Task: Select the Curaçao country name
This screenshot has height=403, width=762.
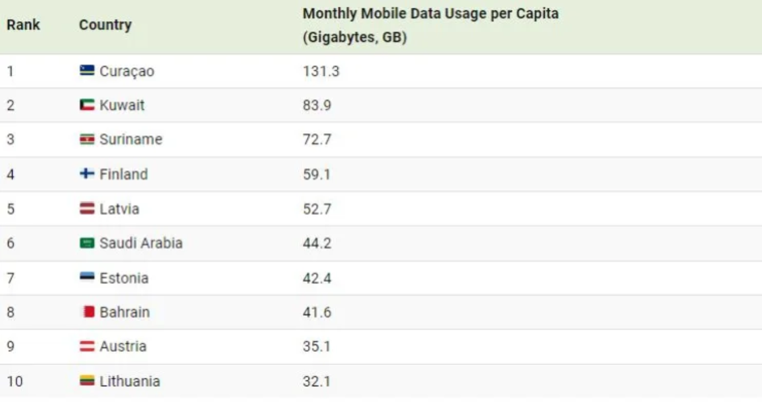Action: point(127,71)
